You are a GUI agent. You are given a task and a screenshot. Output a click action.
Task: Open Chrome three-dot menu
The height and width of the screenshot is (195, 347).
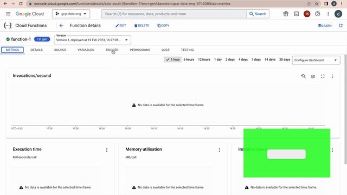tap(342, 4)
